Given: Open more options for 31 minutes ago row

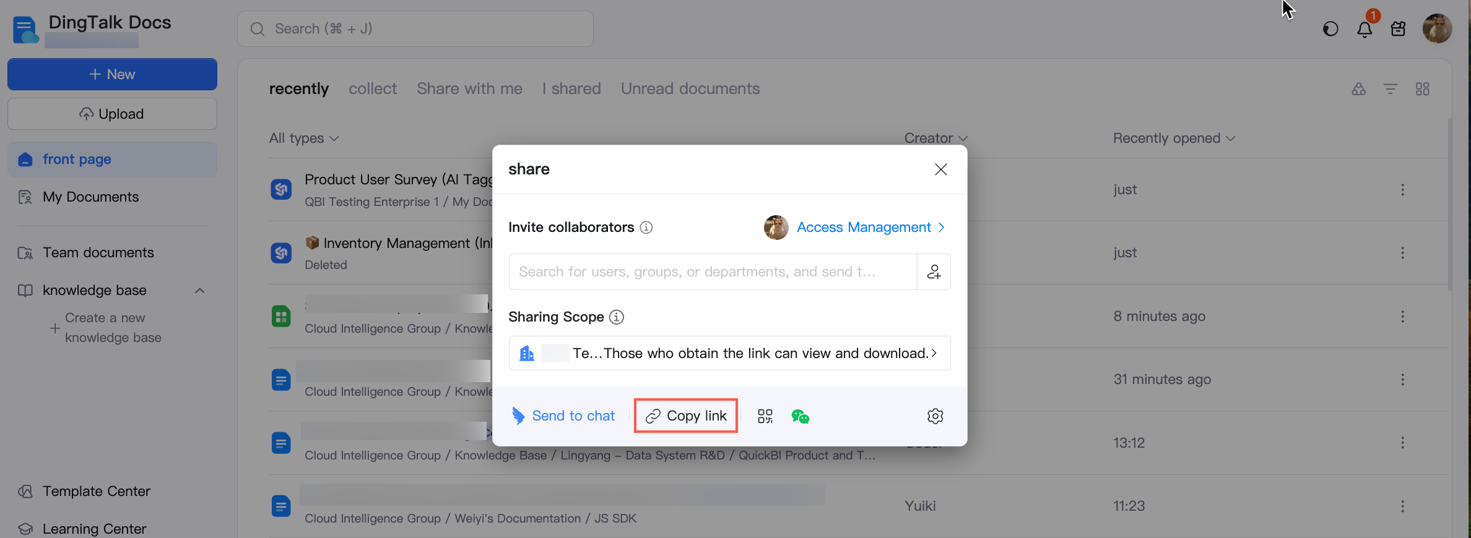Looking at the screenshot, I should [x=1402, y=380].
